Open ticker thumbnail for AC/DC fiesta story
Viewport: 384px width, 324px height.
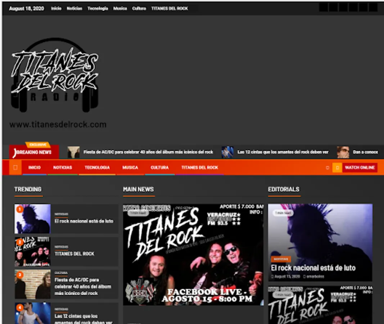click(74, 152)
